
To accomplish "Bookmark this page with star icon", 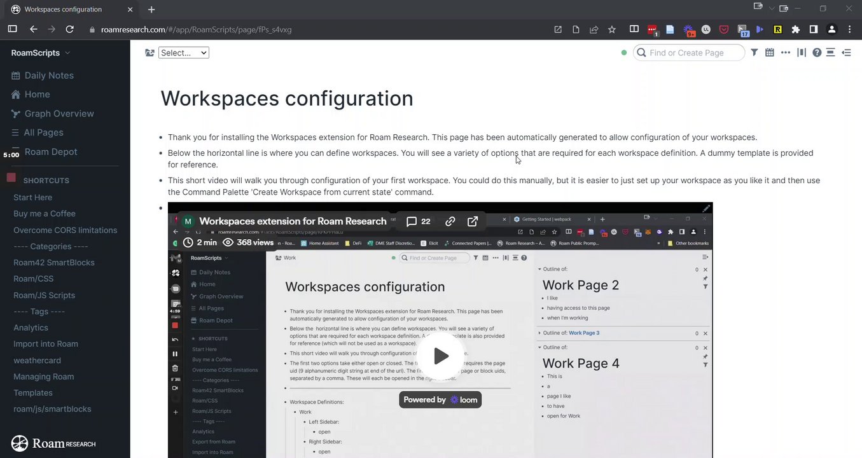I will [x=612, y=29].
